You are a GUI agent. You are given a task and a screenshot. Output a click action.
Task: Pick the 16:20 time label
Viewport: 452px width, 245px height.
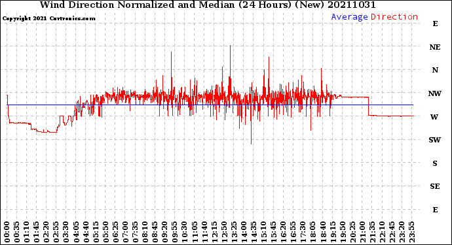[x=284, y=232]
